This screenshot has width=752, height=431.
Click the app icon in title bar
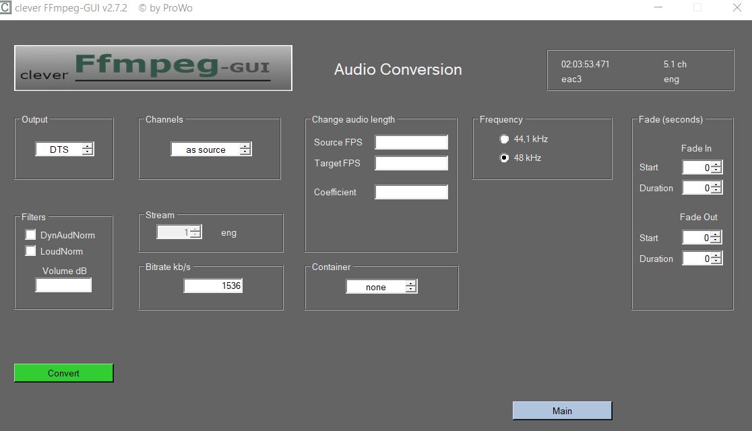[x=6, y=8]
